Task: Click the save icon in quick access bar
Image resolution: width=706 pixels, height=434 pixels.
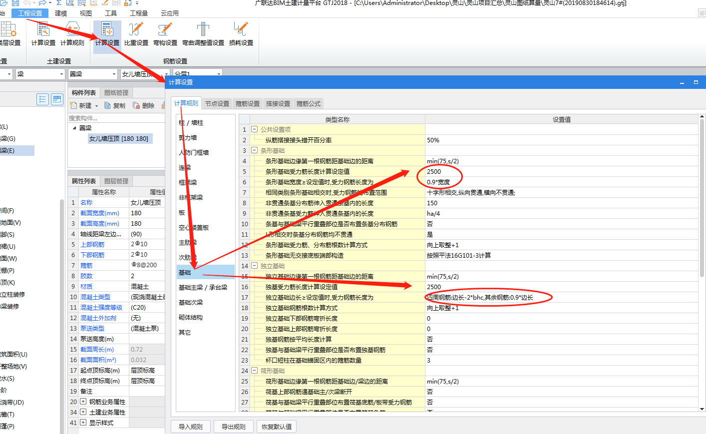Action: (x=15, y=3)
